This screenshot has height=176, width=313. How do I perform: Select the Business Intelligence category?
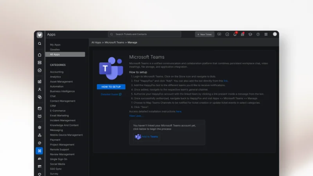62,91
